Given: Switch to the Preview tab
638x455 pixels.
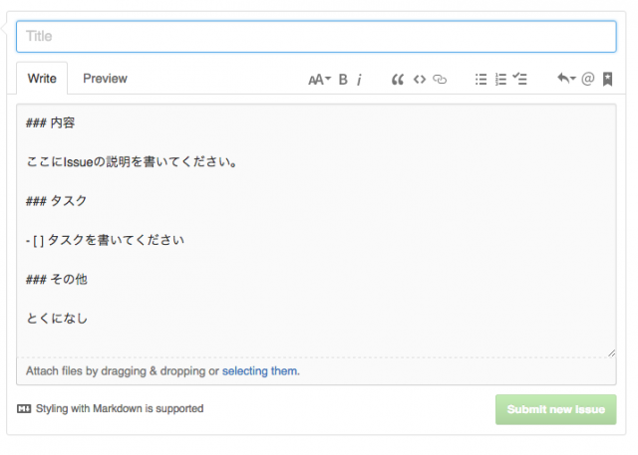Looking at the screenshot, I should coord(105,79).
